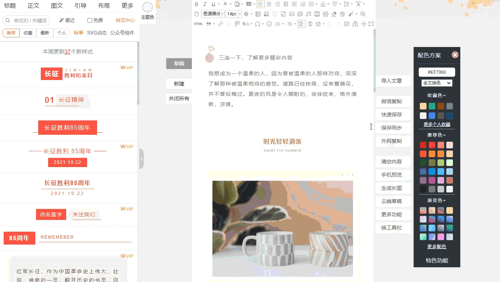500x282 pixels.
Task: Toggle bold formatting in editor toolbar
Action: [197, 4]
